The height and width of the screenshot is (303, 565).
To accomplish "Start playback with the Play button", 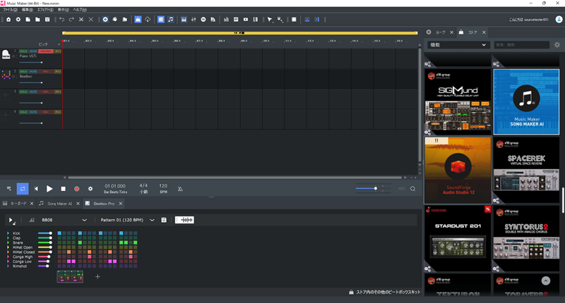I will click(49, 189).
